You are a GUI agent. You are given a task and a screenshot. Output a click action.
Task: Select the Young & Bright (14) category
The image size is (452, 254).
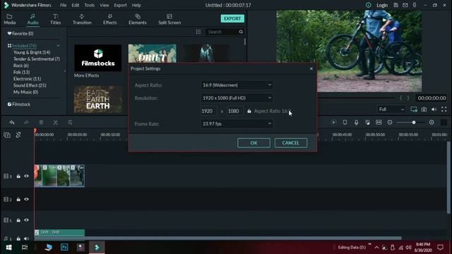tap(32, 52)
